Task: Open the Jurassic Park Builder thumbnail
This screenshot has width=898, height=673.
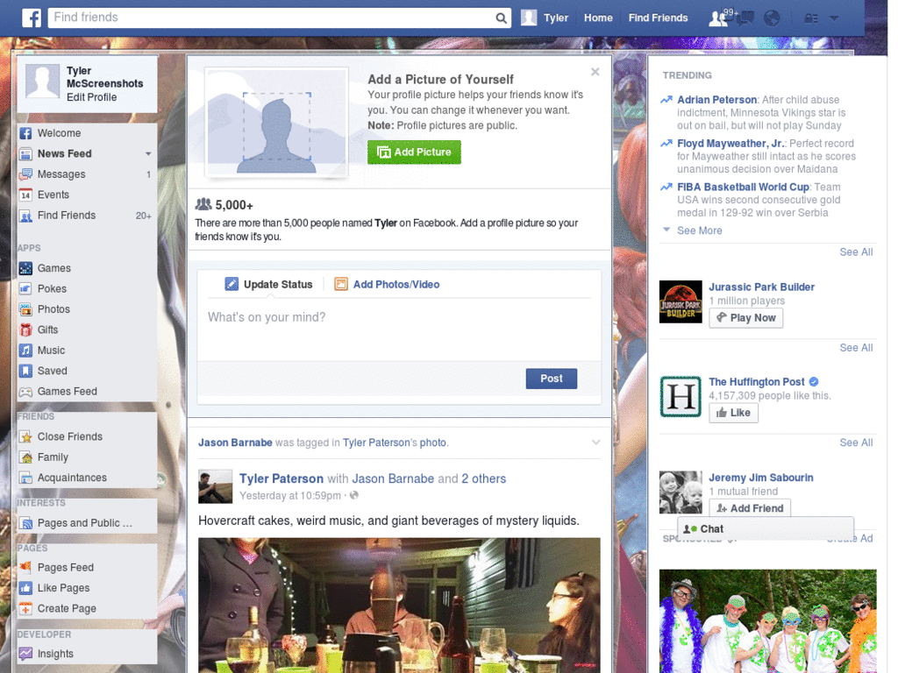Action: [681, 301]
